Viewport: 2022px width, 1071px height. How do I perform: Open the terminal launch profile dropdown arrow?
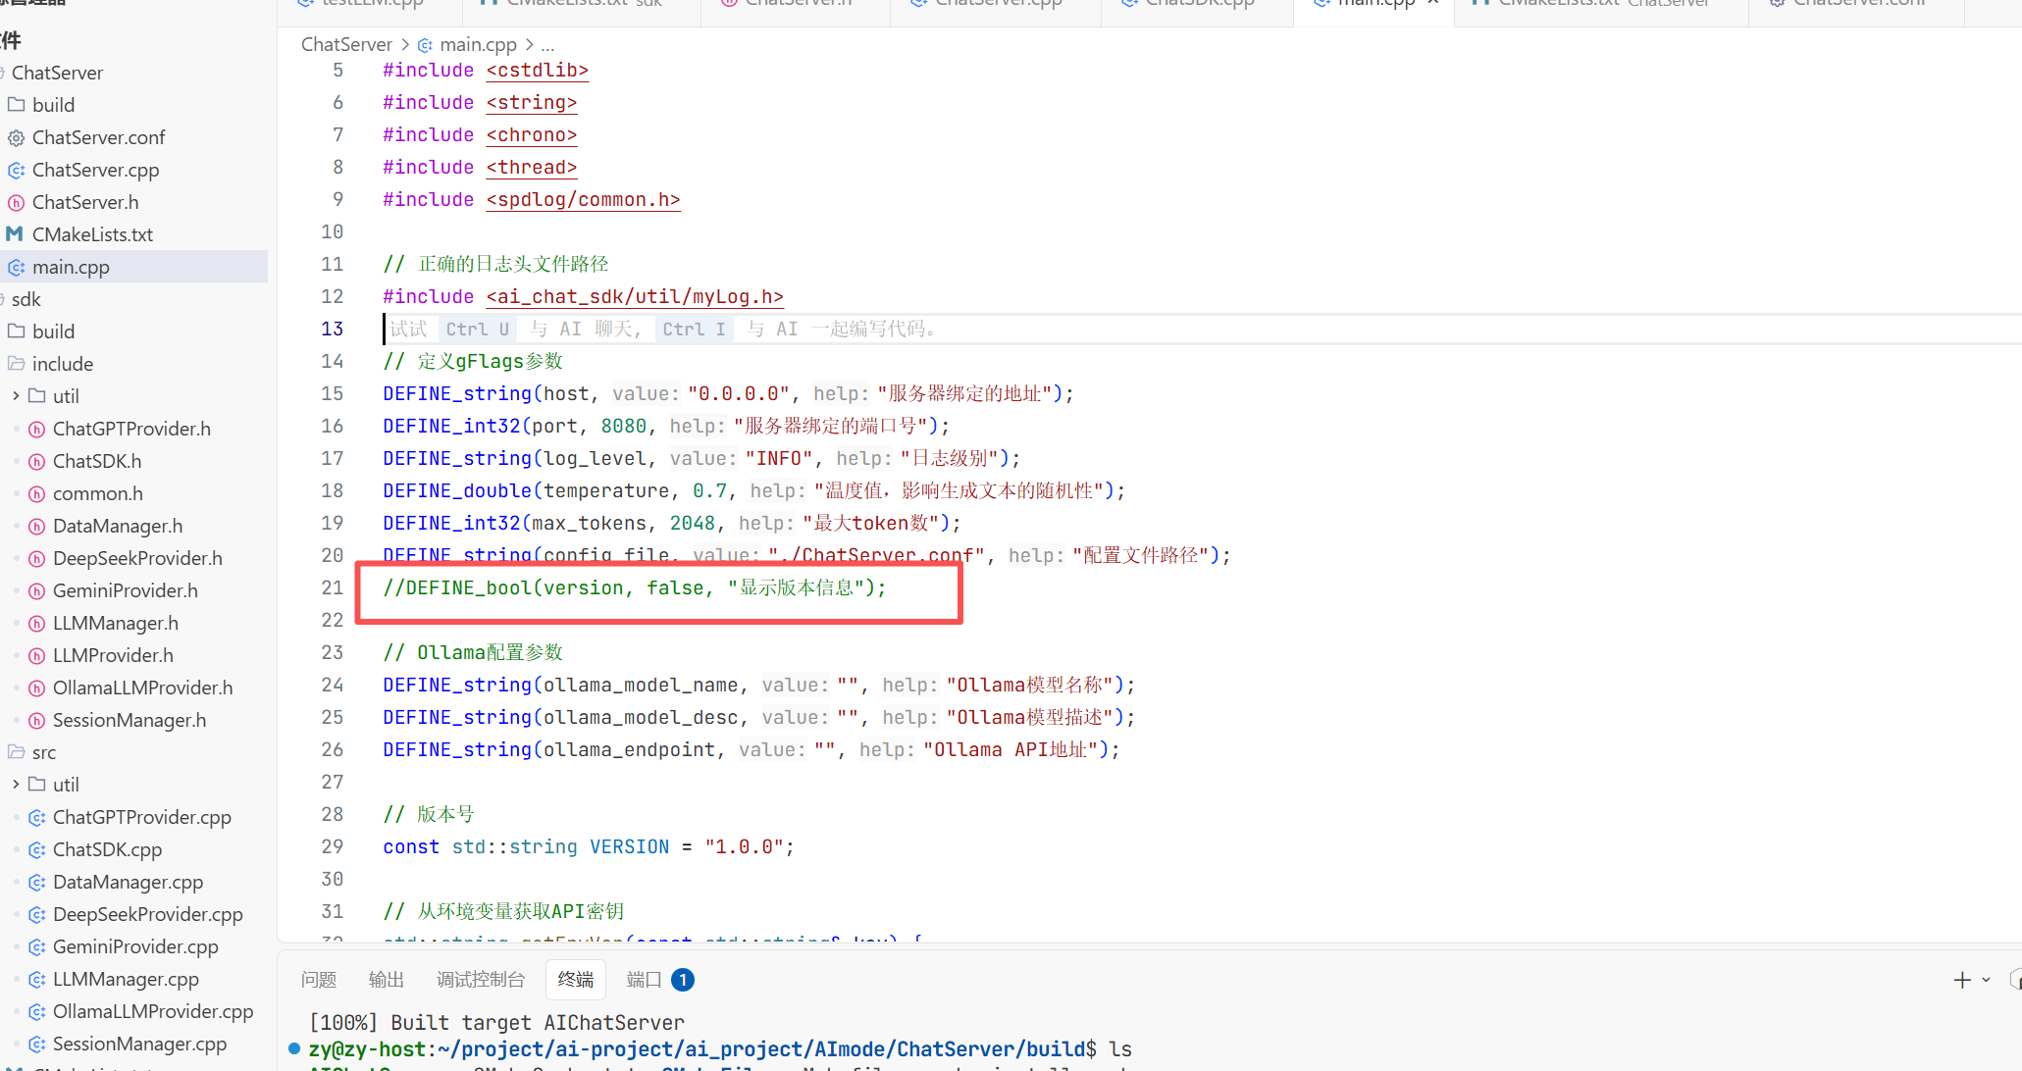coord(1986,980)
